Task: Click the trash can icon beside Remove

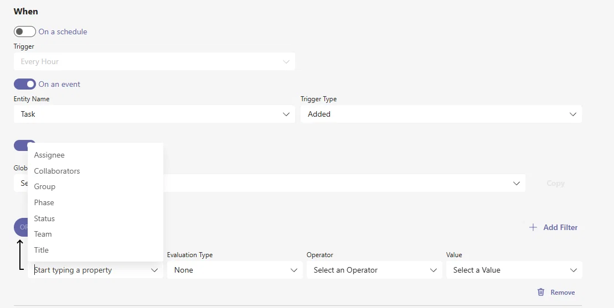Action: 541,292
